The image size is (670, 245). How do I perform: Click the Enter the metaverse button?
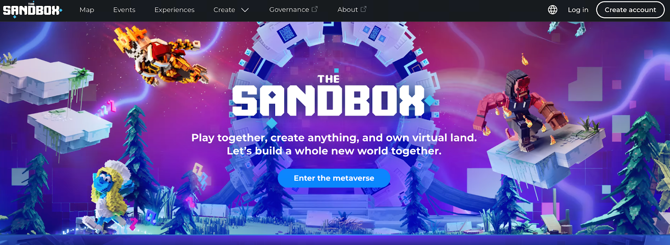pos(334,178)
